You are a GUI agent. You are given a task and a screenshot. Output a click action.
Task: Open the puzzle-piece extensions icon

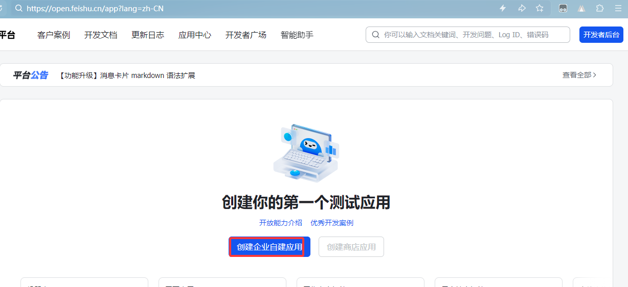600,8
